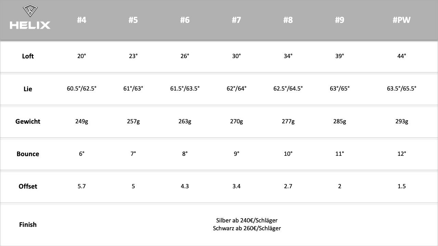Click the 257g weight for #5
Image resolution: width=438 pixels, height=246 pixels.
click(133, 121)
